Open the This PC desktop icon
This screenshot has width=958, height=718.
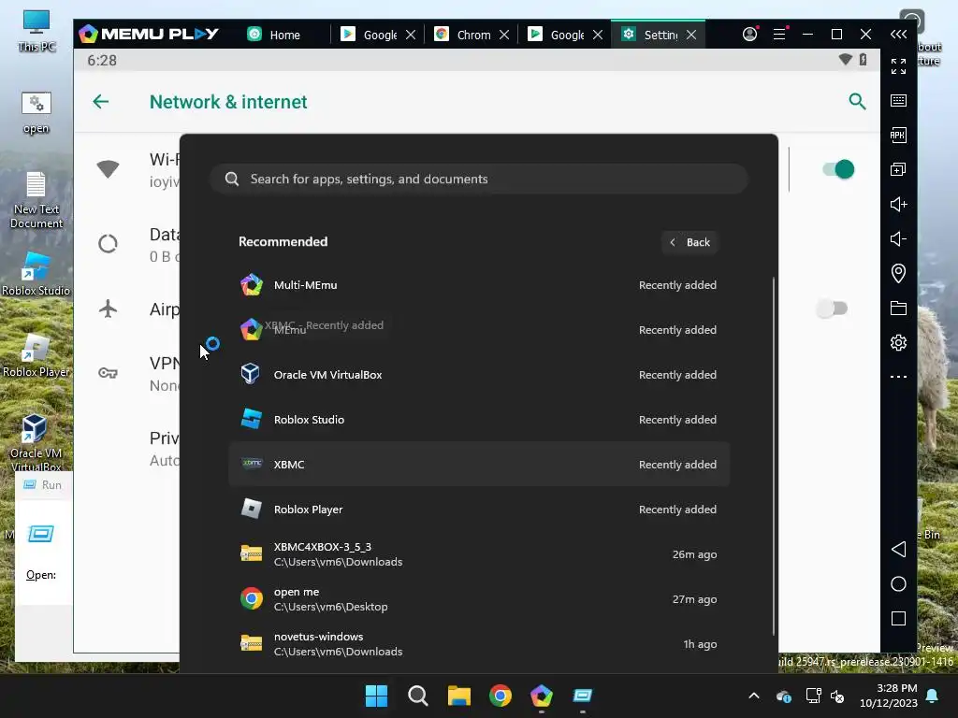click(36, 31)
